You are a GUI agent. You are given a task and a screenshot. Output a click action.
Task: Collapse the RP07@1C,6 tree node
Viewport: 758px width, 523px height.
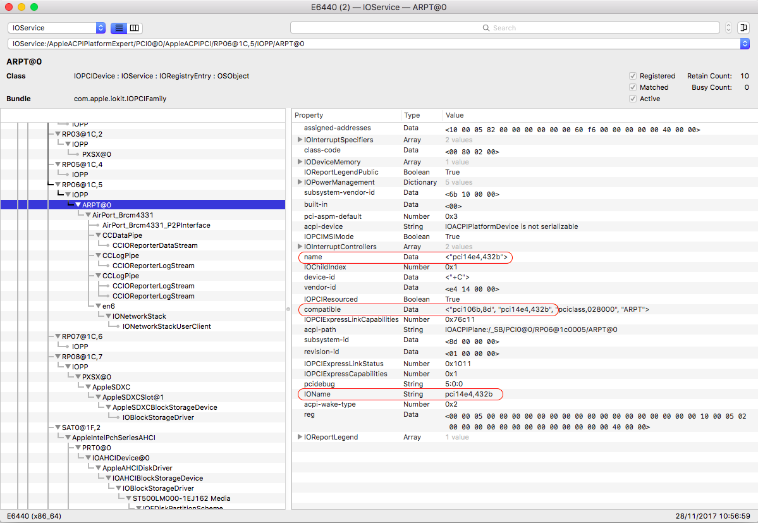coord(58,336)
